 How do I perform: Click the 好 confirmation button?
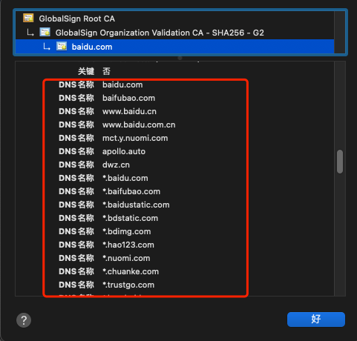click(x=316, y=320)
